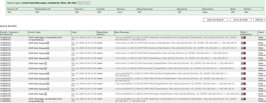Click reporting device snort in row E:8839726
This screenshot has height=103, width=266.
click(100, 58)
